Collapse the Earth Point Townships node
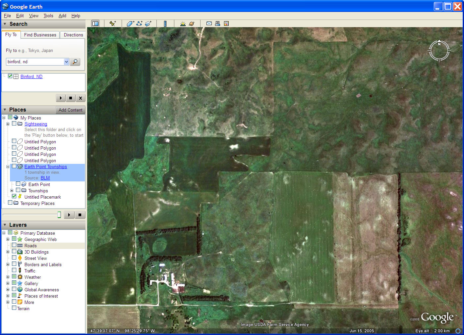 [8, 167]
